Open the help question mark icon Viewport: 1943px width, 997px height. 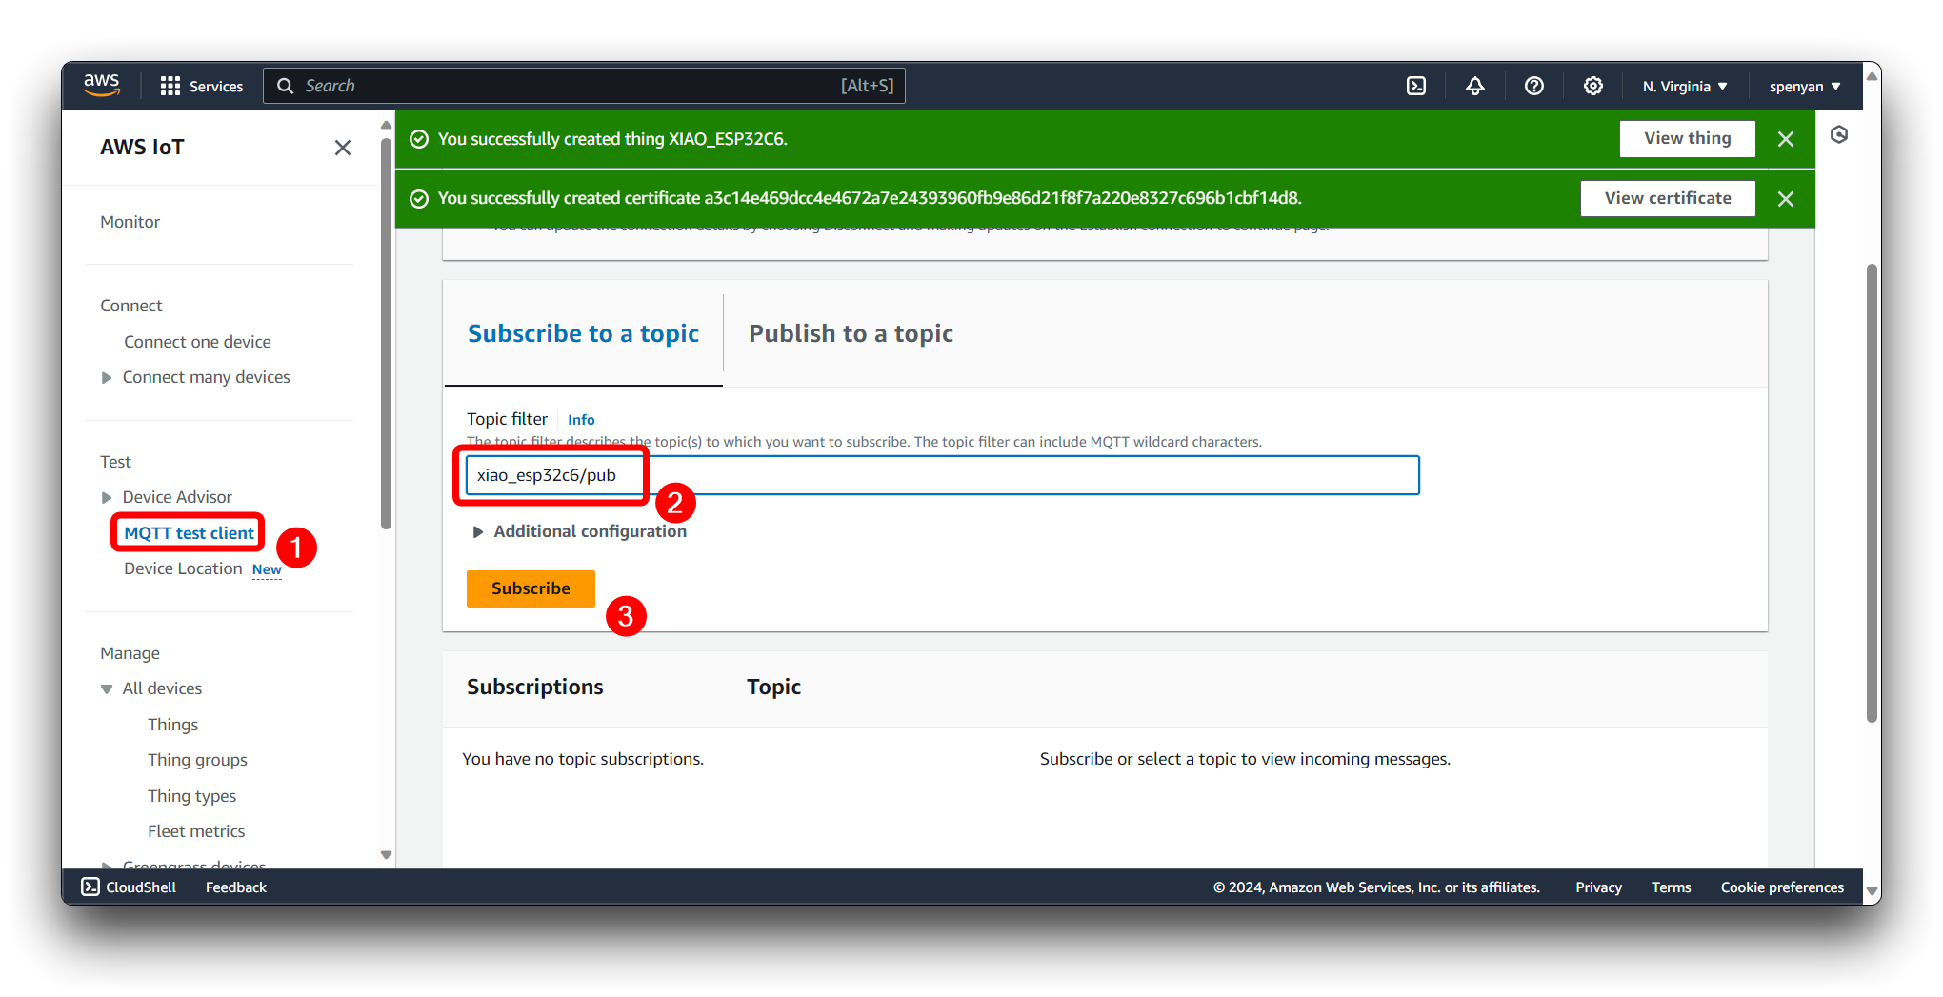click(x=1533, y=86)
